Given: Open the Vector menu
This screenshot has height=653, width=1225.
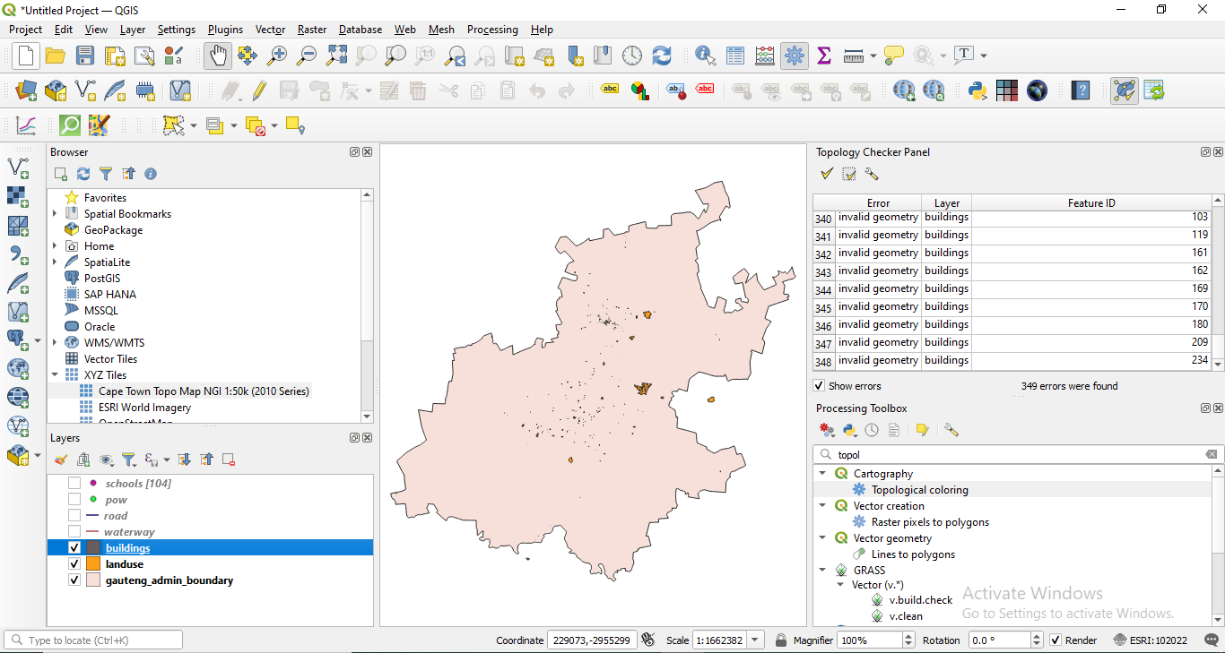Looking at the screenshot, I should (270, 30).
